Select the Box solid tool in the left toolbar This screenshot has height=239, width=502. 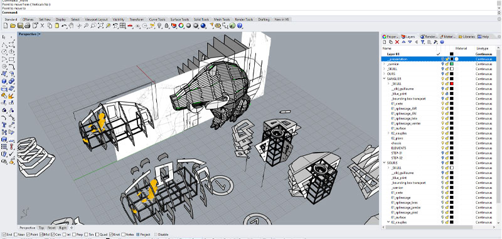4,81
